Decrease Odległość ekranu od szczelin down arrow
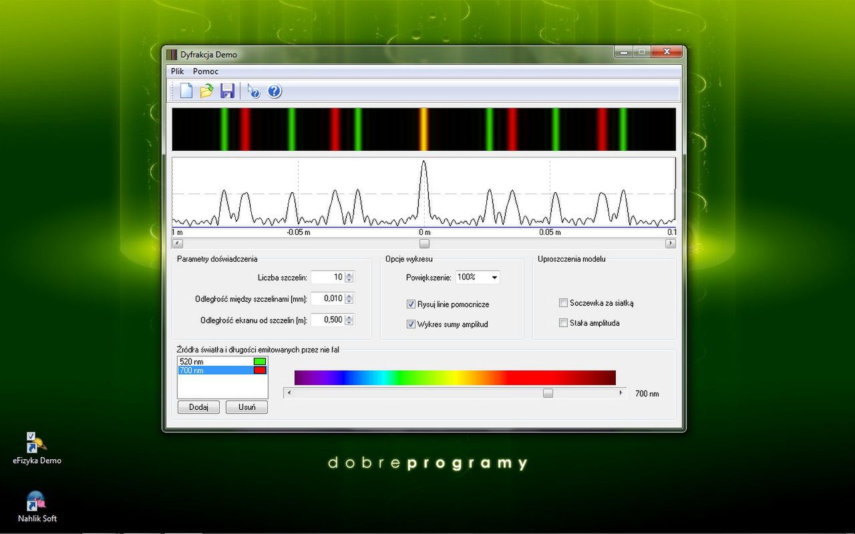Screen dimensions: 855x534 [x=349, y=323]
